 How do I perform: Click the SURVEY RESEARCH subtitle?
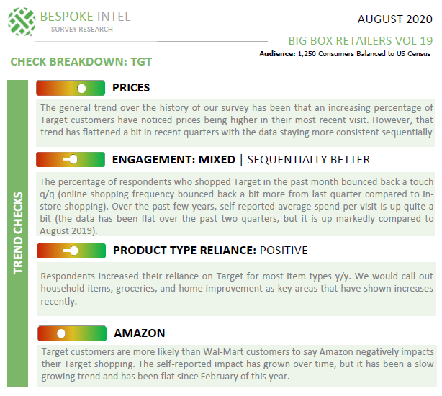82,30
